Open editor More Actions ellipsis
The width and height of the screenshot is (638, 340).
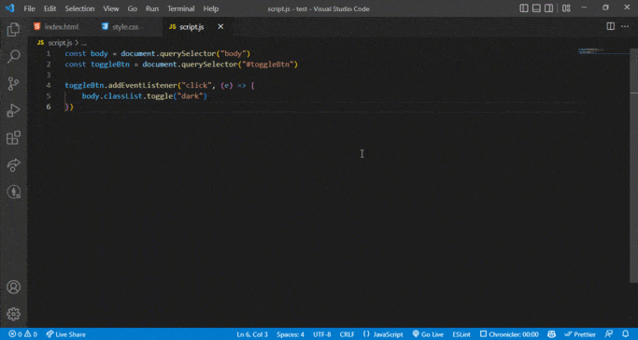pos(624,26)
